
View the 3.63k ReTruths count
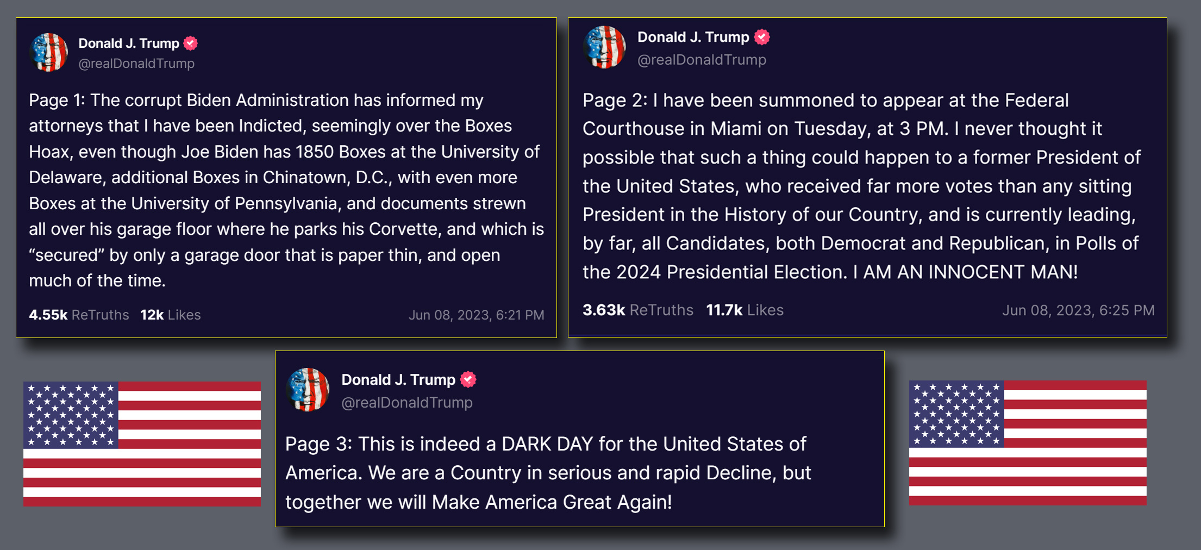(638, 310)
